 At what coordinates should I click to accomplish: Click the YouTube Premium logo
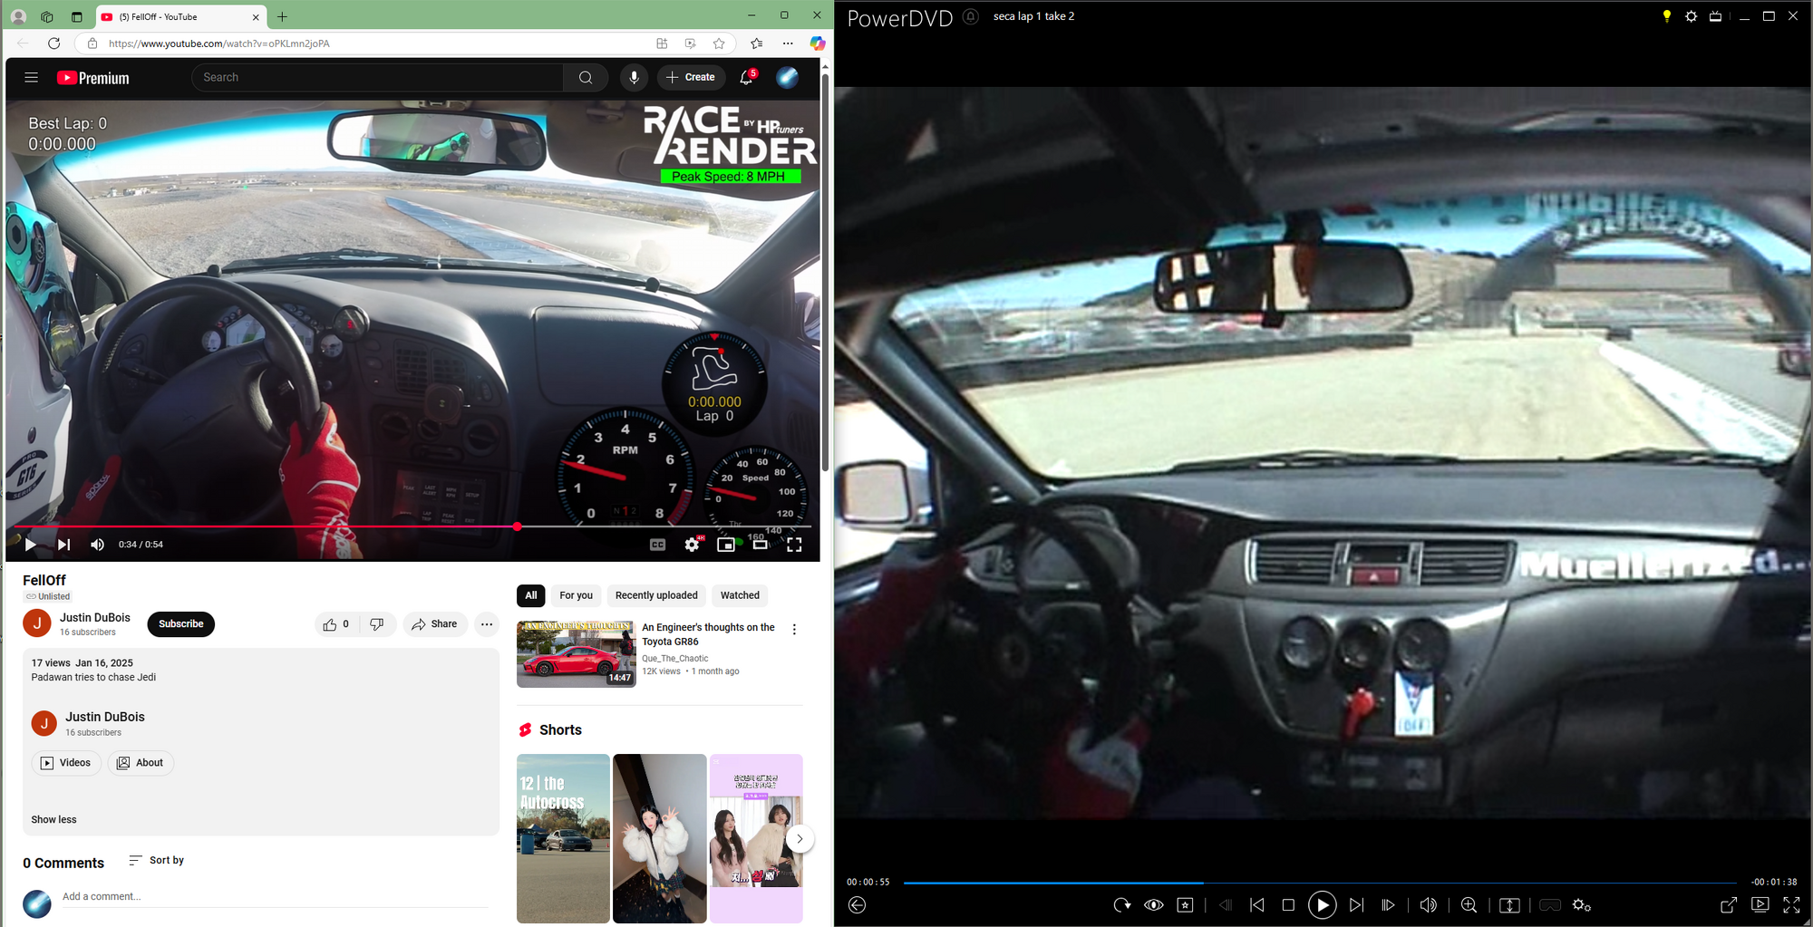pos(93,78)
